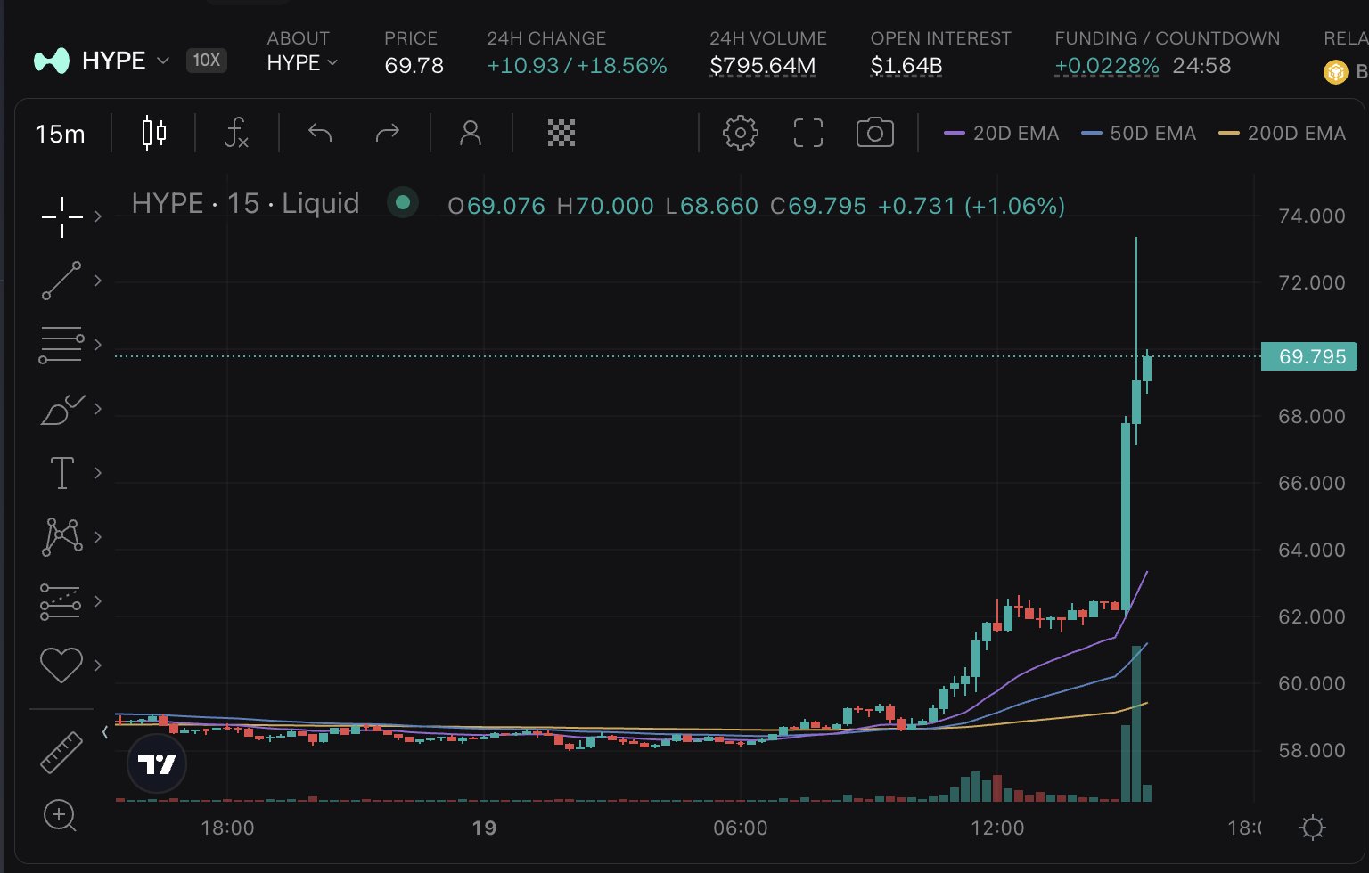This screenshot has width=1369, height=873.
Task: Open the favorites heart icon tool
Action: tap(61, 665)
